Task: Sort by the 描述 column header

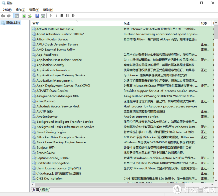Action: pos(126,23)
